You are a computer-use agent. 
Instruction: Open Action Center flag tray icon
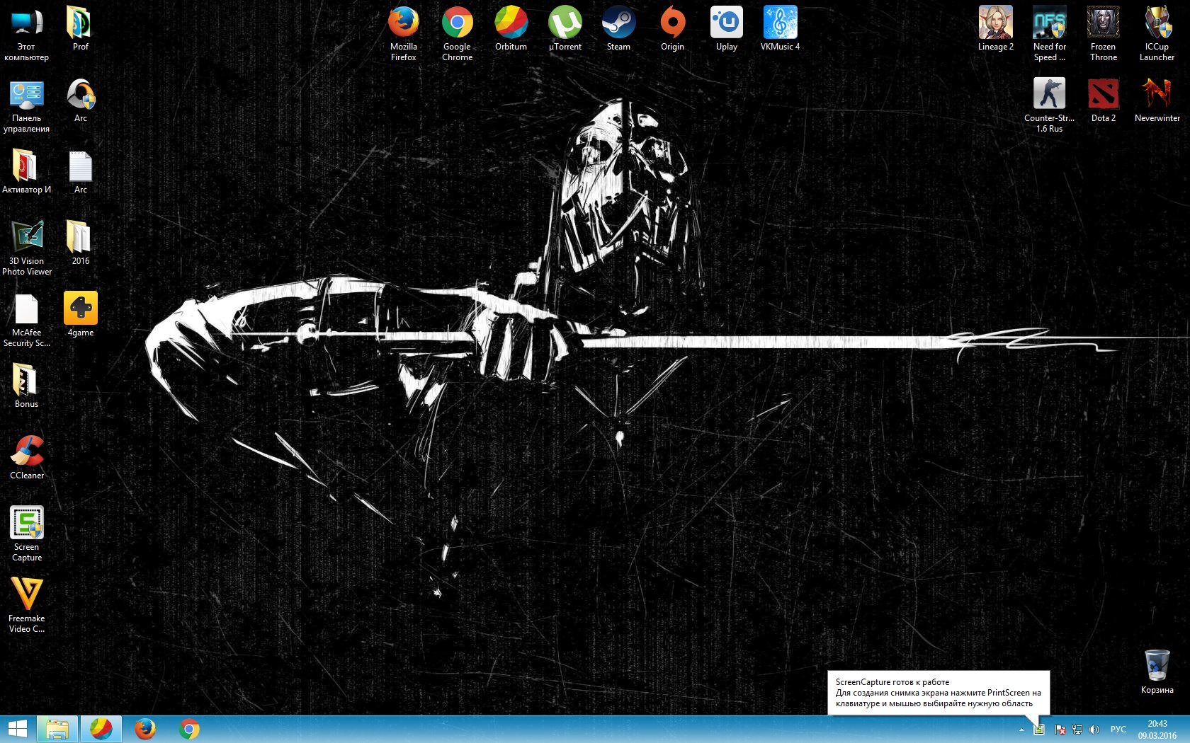click(x=1060, y=730)
